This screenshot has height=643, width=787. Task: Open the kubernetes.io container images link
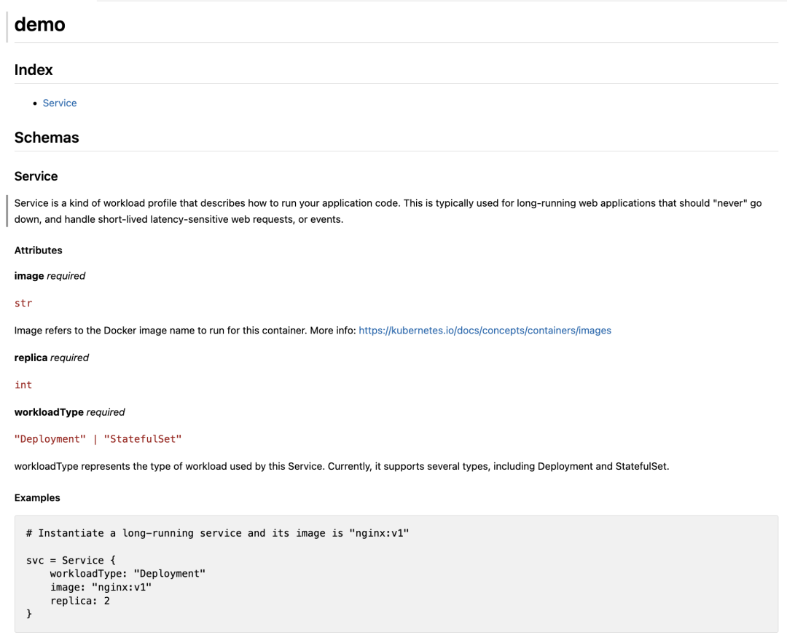(x=485, y=331)
